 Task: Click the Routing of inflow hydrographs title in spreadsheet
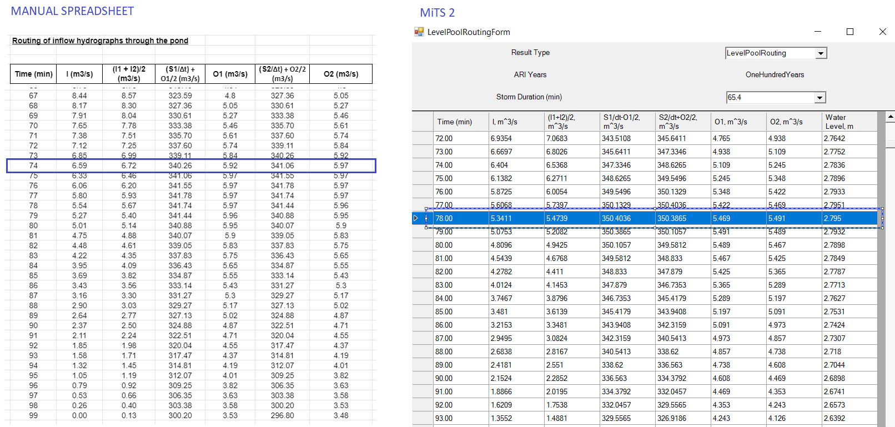click(x=100, y=41)
